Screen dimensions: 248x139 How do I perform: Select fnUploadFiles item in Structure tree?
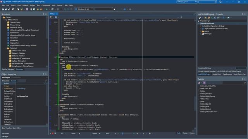pyautogui.click(x=23, y=46)
